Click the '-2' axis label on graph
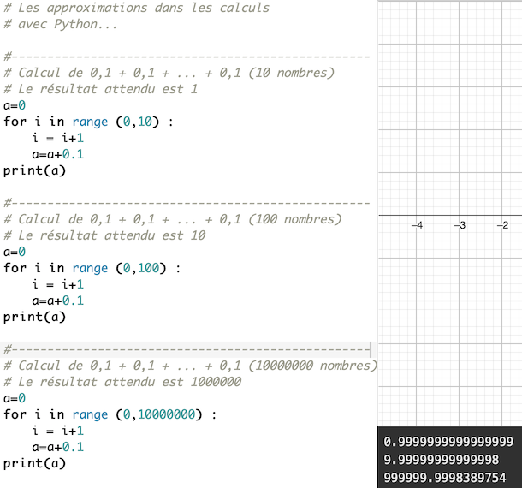The image size is (522, 488). [x=502, y=225]
